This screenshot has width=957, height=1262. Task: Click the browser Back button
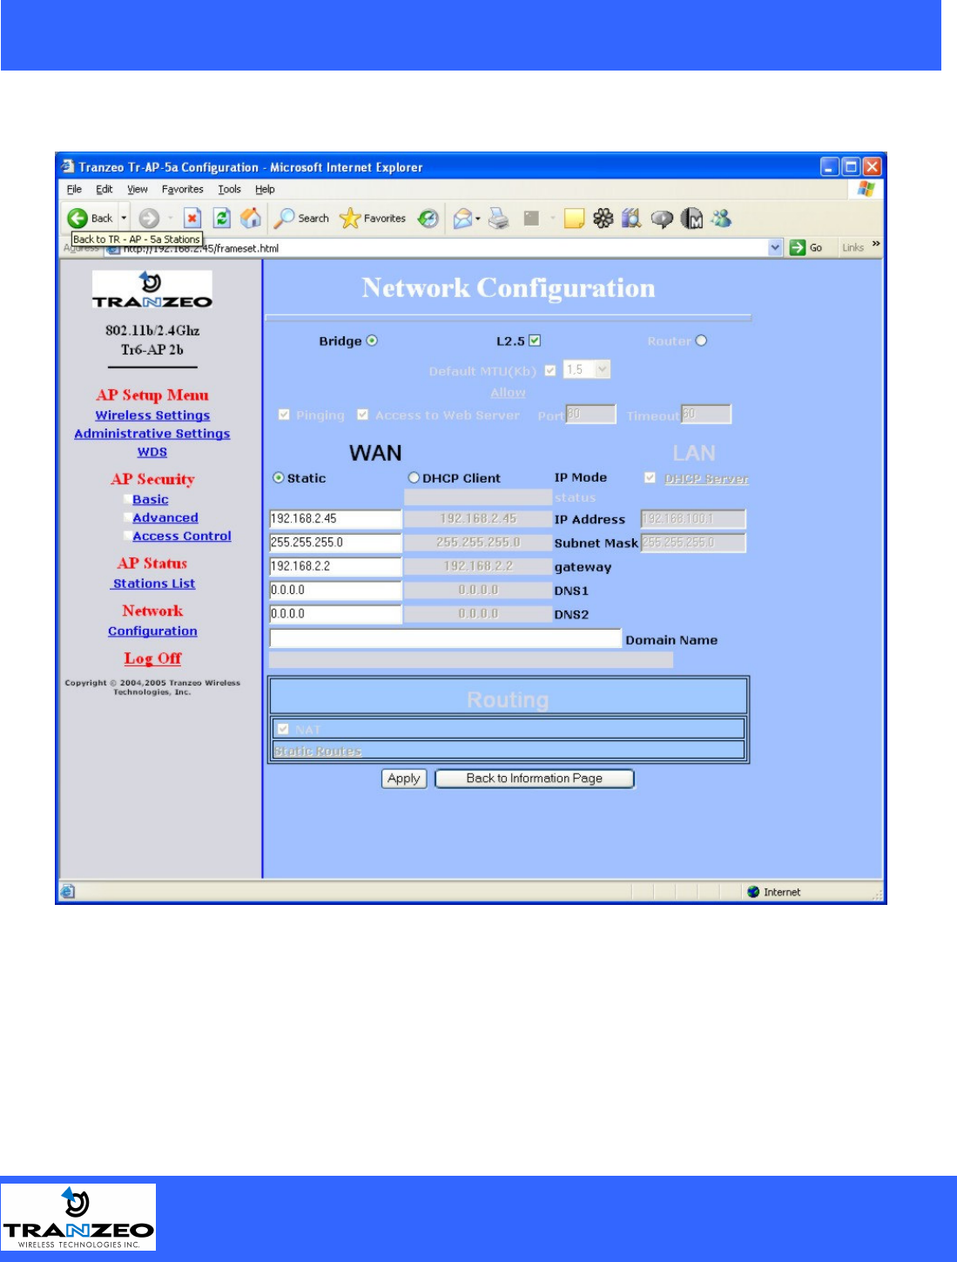[91, 219]
